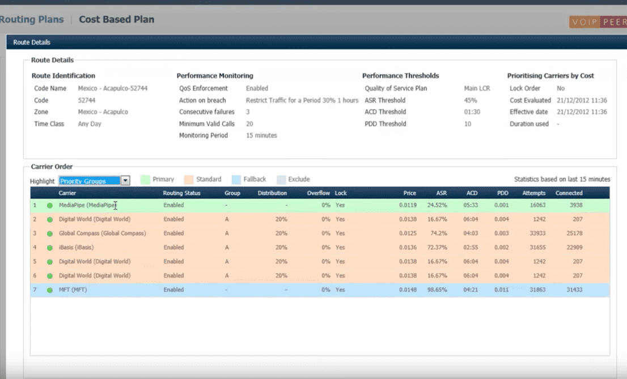
Task: Click the iBasis carrier status dot
Action: [50, 248]
